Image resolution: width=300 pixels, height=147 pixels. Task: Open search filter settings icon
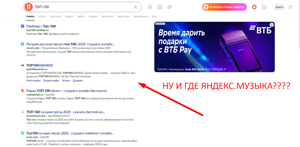[170, 7]
